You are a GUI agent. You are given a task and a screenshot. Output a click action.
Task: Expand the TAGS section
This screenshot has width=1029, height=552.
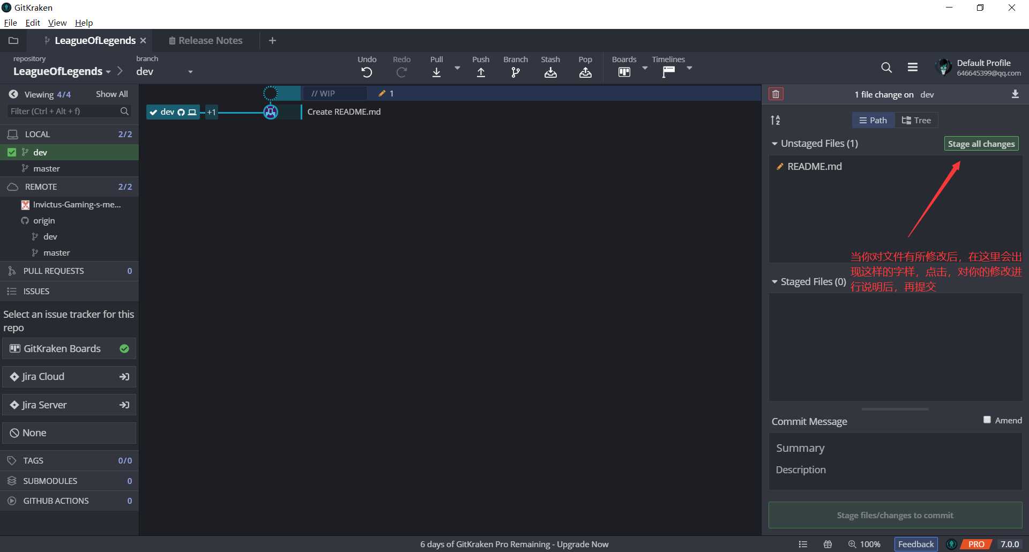point(69,460)
